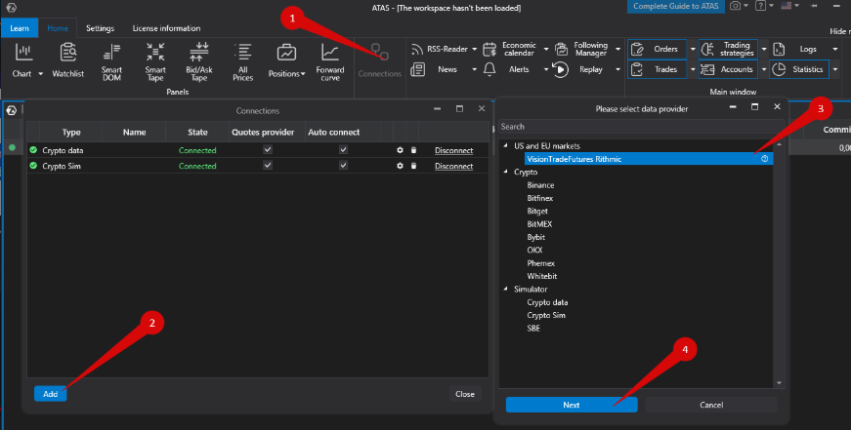Open the Chart panel icon
The width and height of the screenshot is (851, 430).
click(x=23, y=53)
